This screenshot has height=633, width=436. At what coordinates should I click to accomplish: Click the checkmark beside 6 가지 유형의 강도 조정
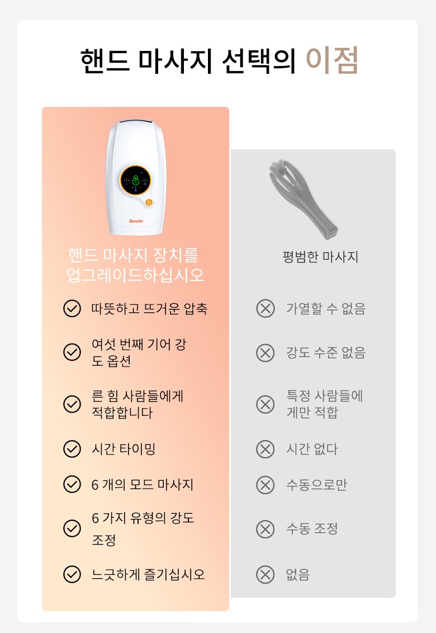pyautogui.click(x=72, y=528)
